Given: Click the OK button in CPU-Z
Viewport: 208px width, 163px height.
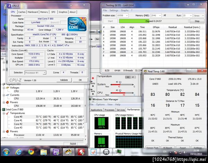Looking at the screenshot, I should 80,80.
